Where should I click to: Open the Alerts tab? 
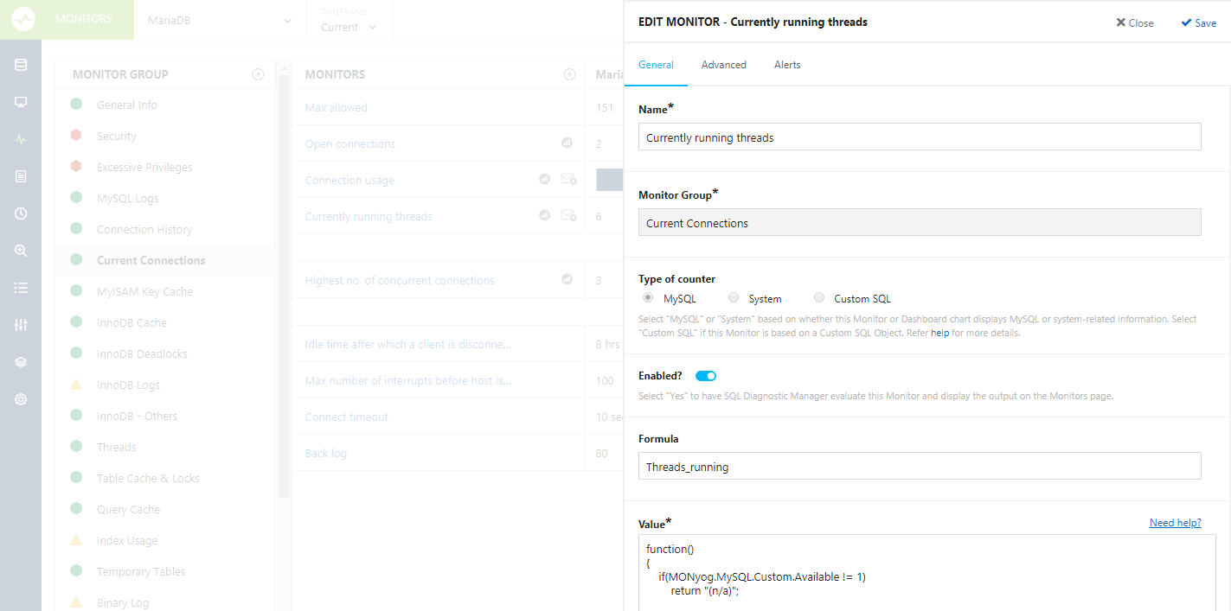[787, 65]
